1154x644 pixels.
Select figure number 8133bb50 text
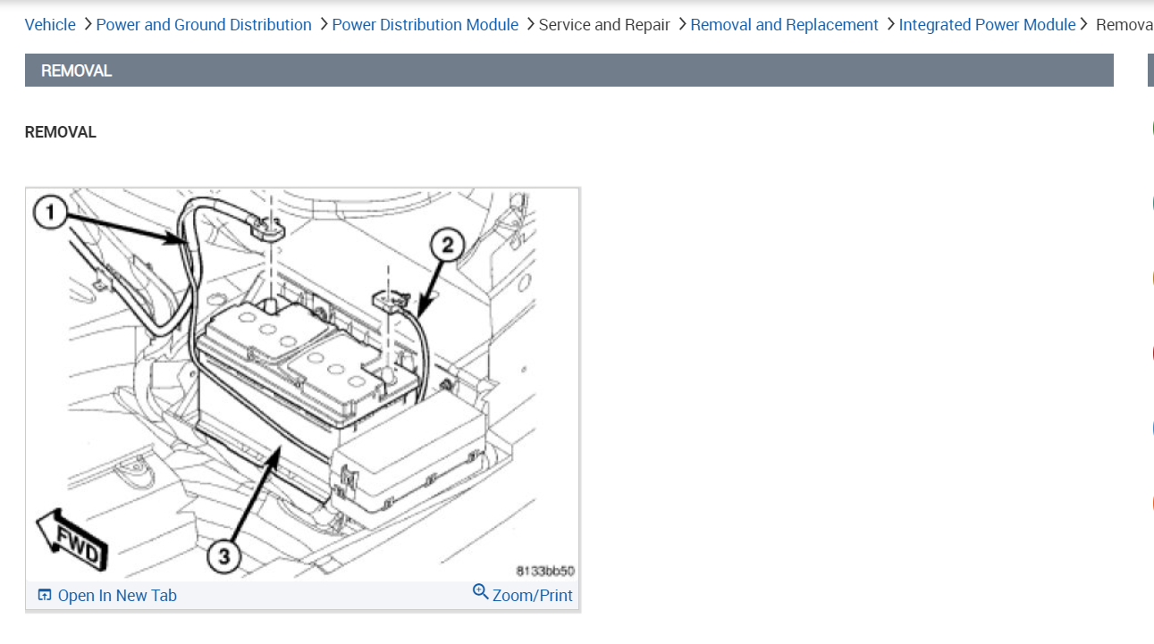[x=545, y=571]
